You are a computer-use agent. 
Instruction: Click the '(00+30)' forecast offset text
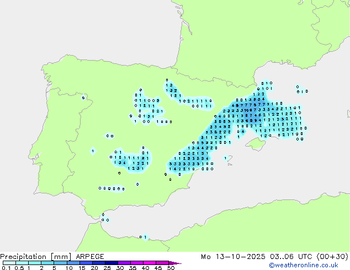tap(332, 257)
